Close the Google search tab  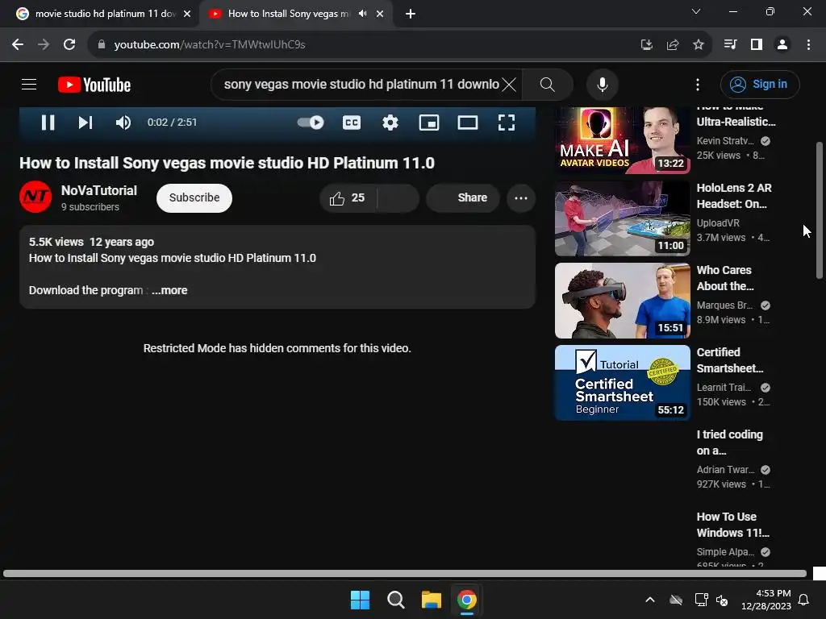187,15
